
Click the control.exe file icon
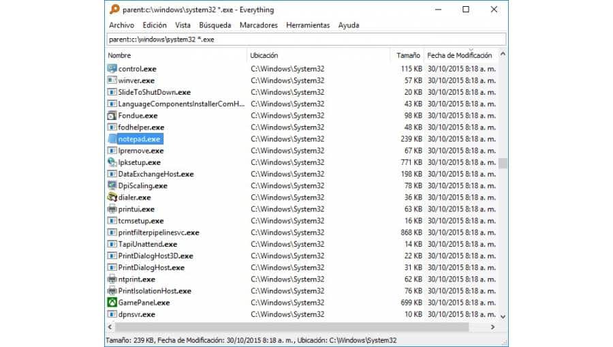pyautogui.click(x=112, y=68)
